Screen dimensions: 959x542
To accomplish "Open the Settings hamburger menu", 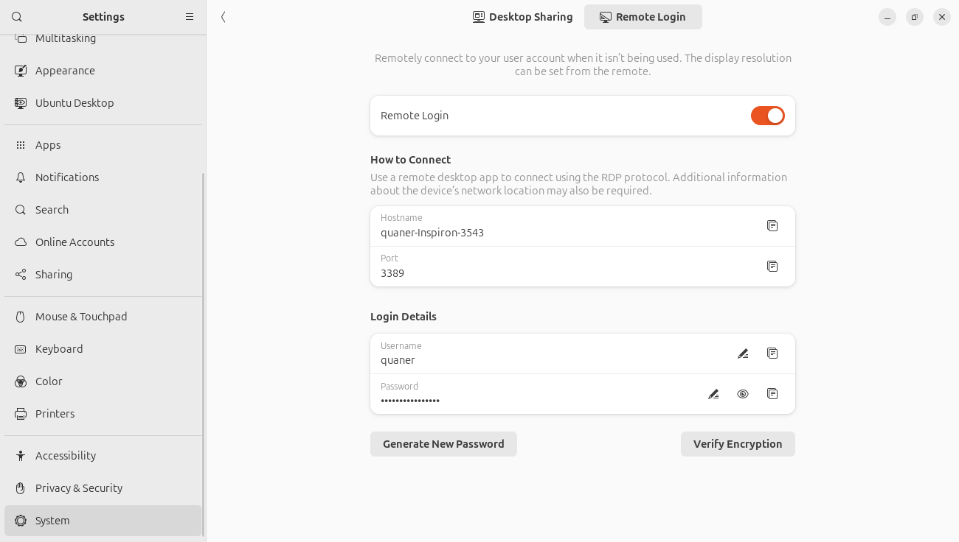I will (x=190, y=17).
